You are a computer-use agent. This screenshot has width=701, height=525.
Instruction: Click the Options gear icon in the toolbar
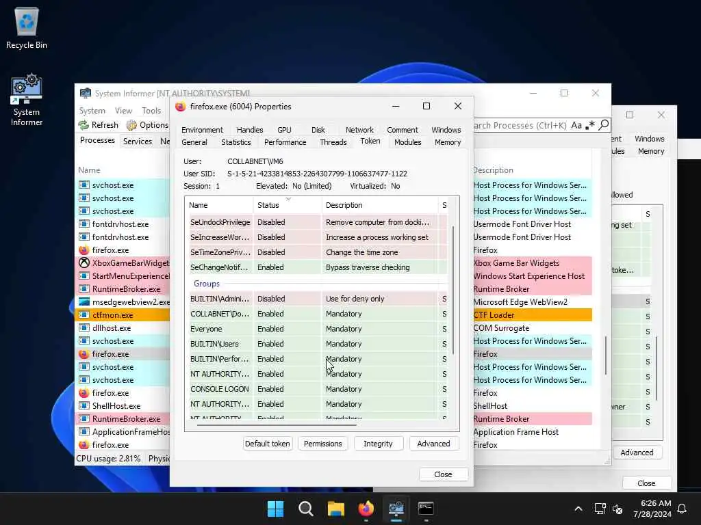131,125
